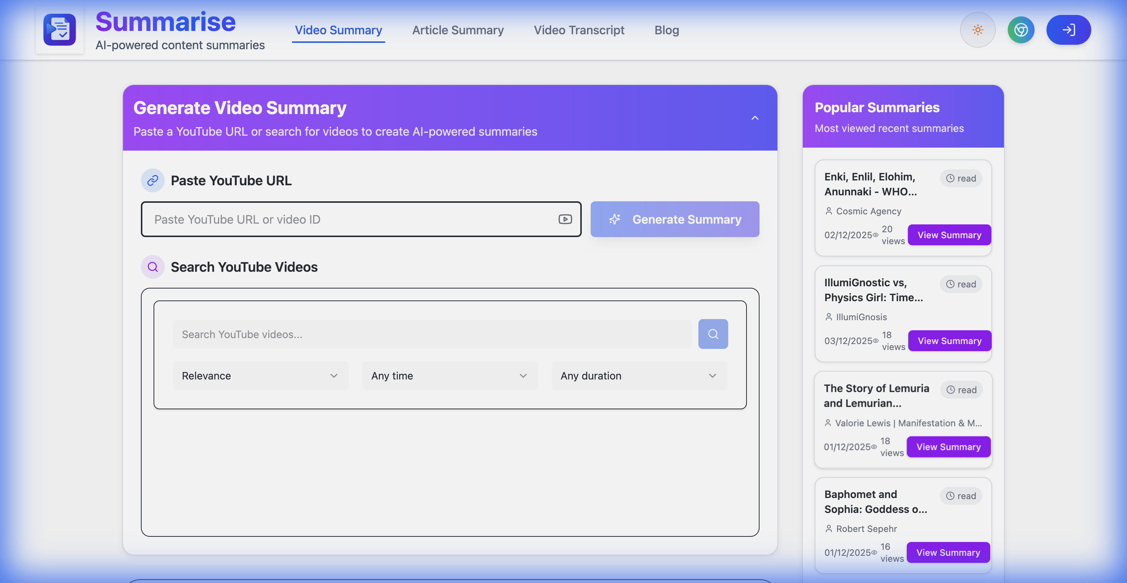Click magnifier icon beside Search YouTube Videos heading

coord(152,267)
